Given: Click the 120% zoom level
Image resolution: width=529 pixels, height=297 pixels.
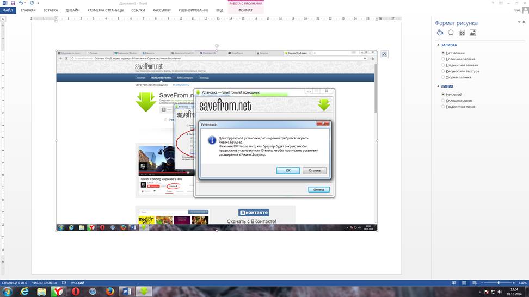Looking at the screenshot, I should point(522,283).
